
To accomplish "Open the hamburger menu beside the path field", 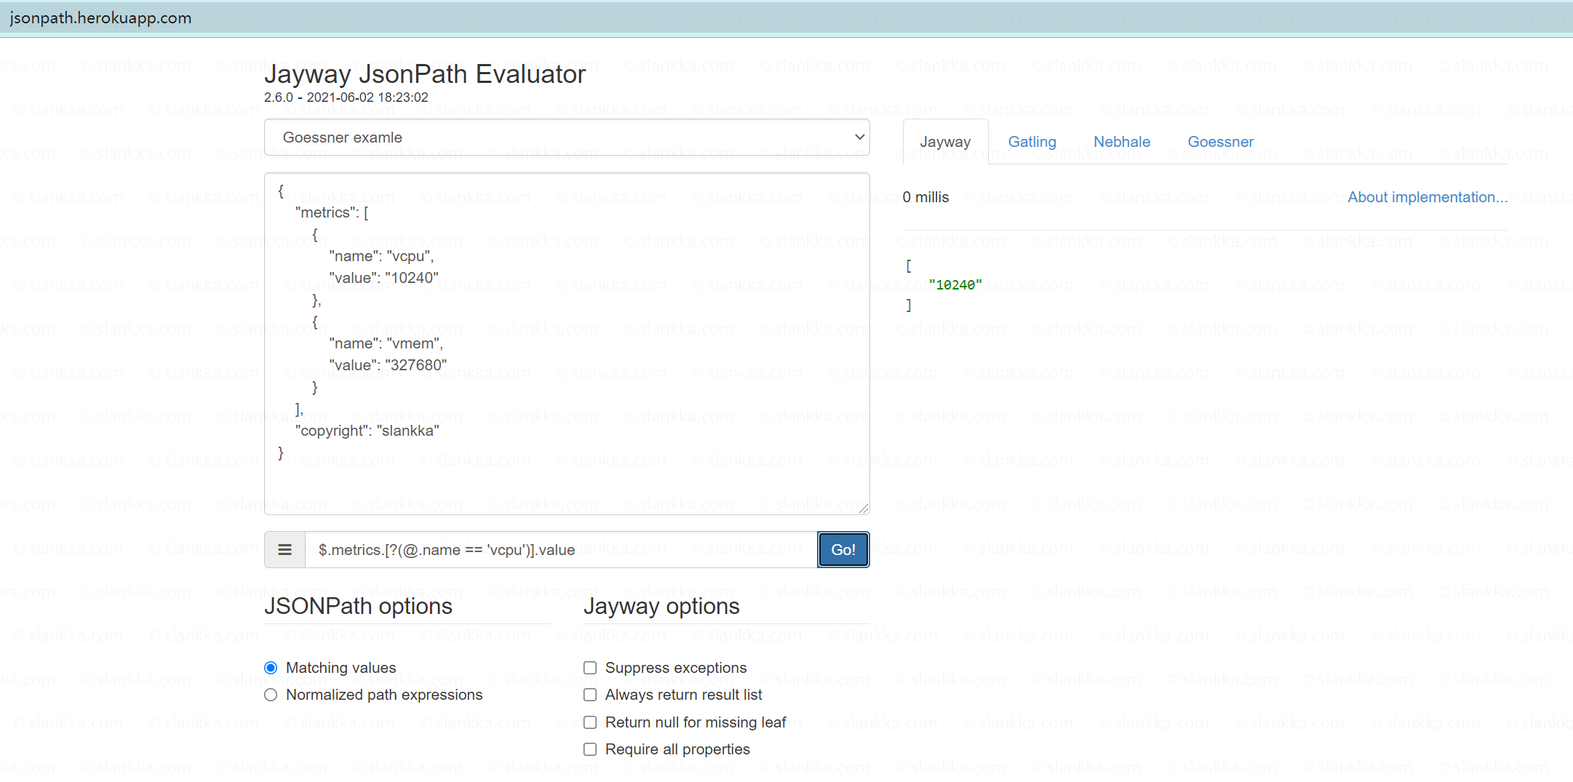I will (x=284, y=550).
